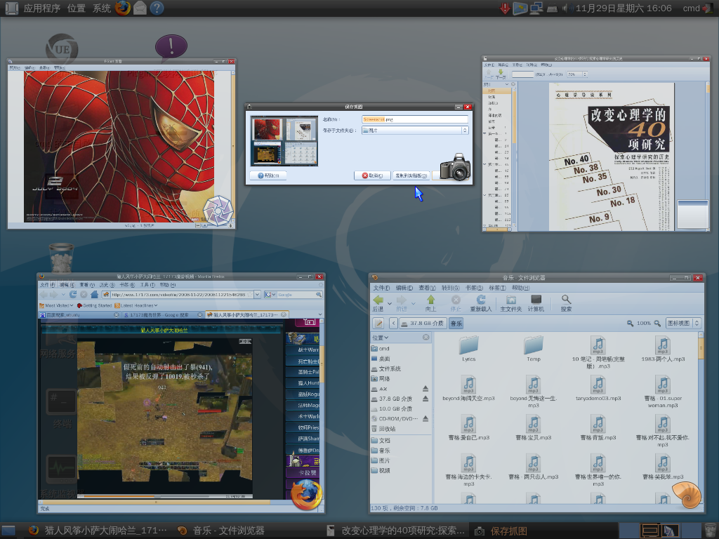The height and width of the screenshot is (539, 719).
Task: Open the Latest Headlines feed dropdown
Action: pos(136,305)
